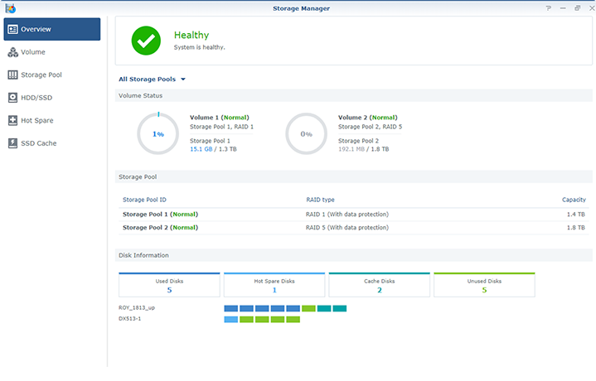Click the SSD Cache sidebar icon
Viewport: 596px width, 381px height.
12,143
